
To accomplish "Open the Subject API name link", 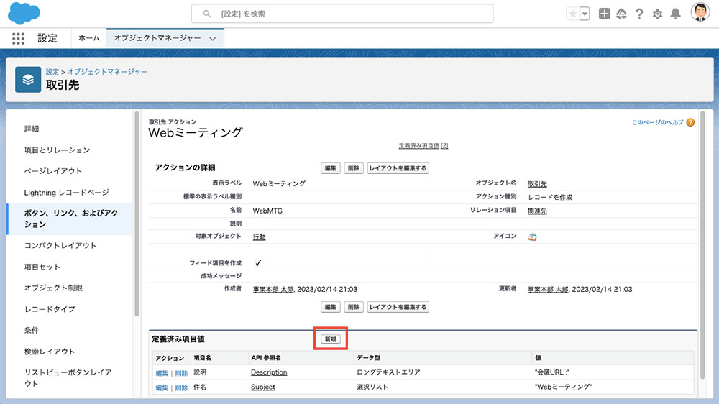I will pyautogui.click(x=262, y=387).
